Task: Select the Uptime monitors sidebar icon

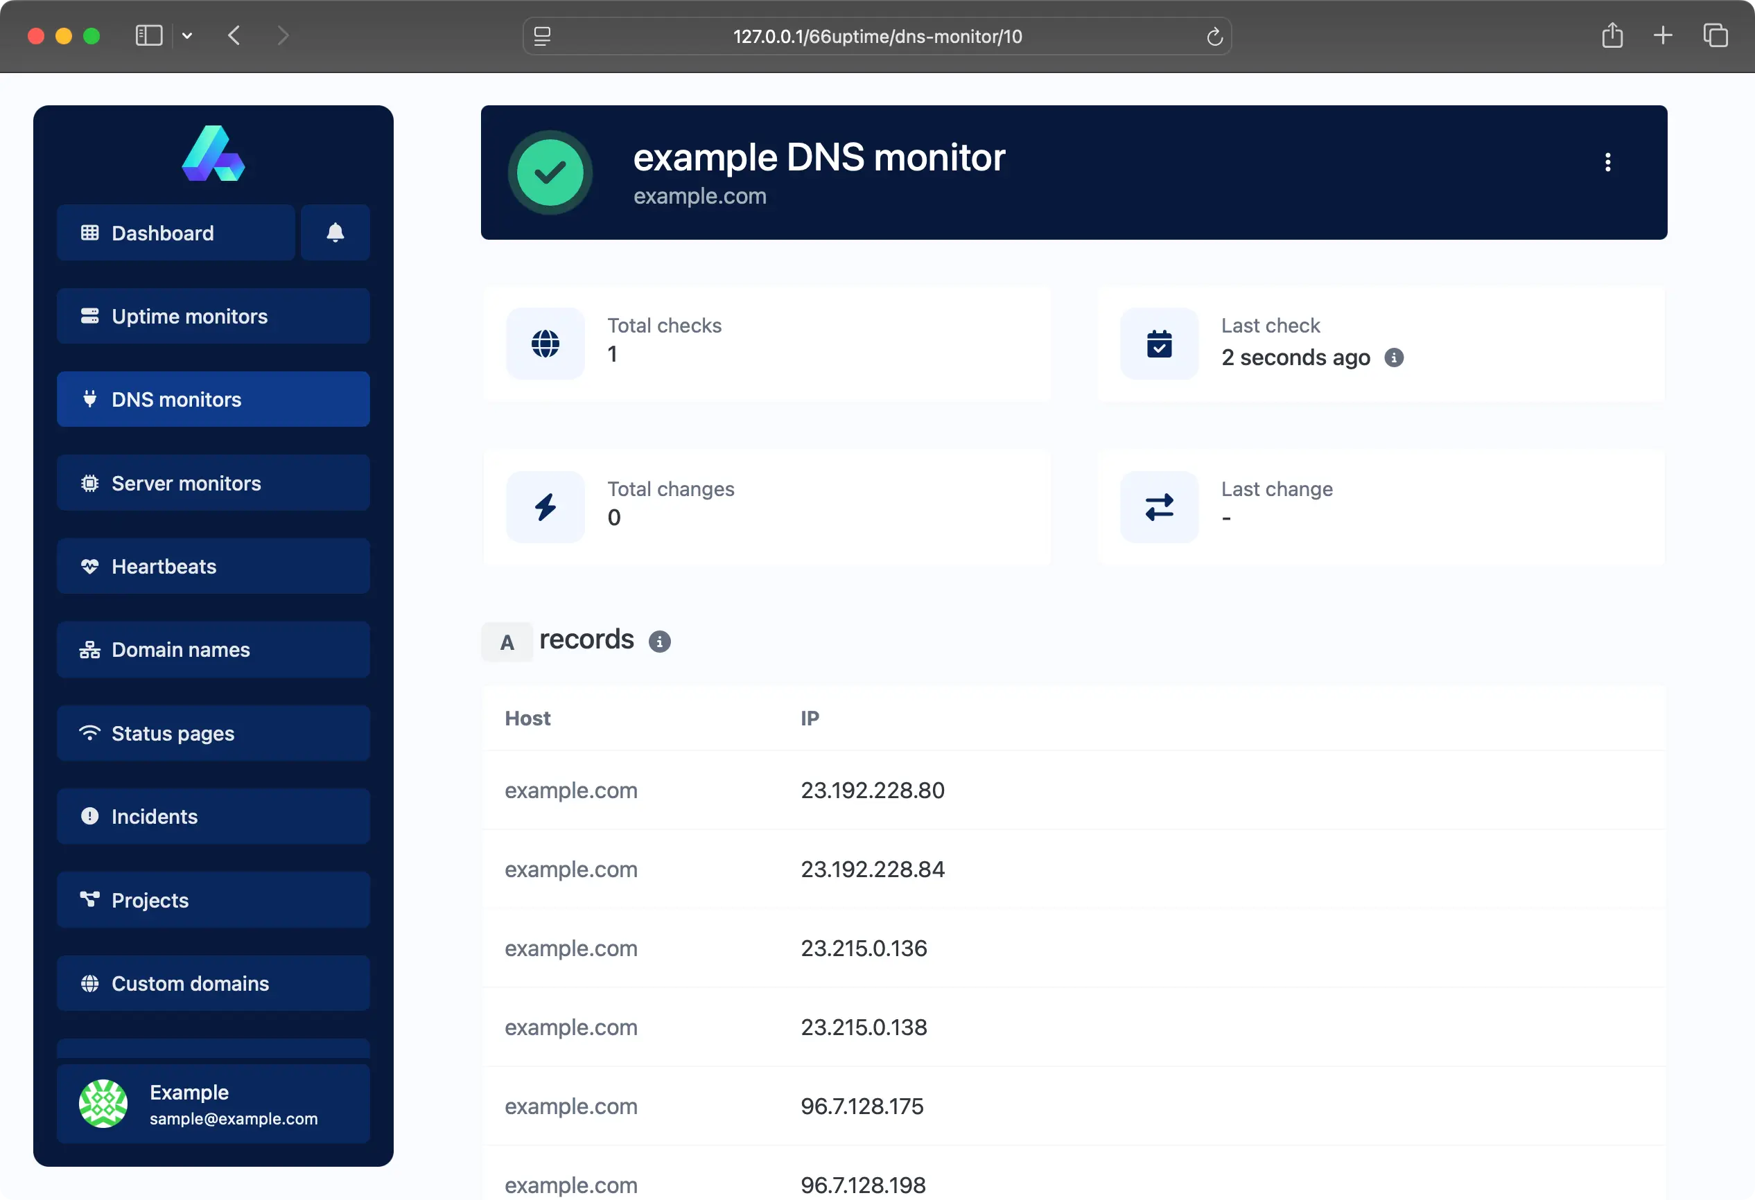Action: point(189,316)
